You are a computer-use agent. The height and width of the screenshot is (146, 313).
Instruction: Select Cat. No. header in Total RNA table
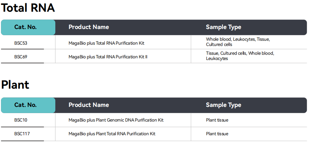[25, 27]
